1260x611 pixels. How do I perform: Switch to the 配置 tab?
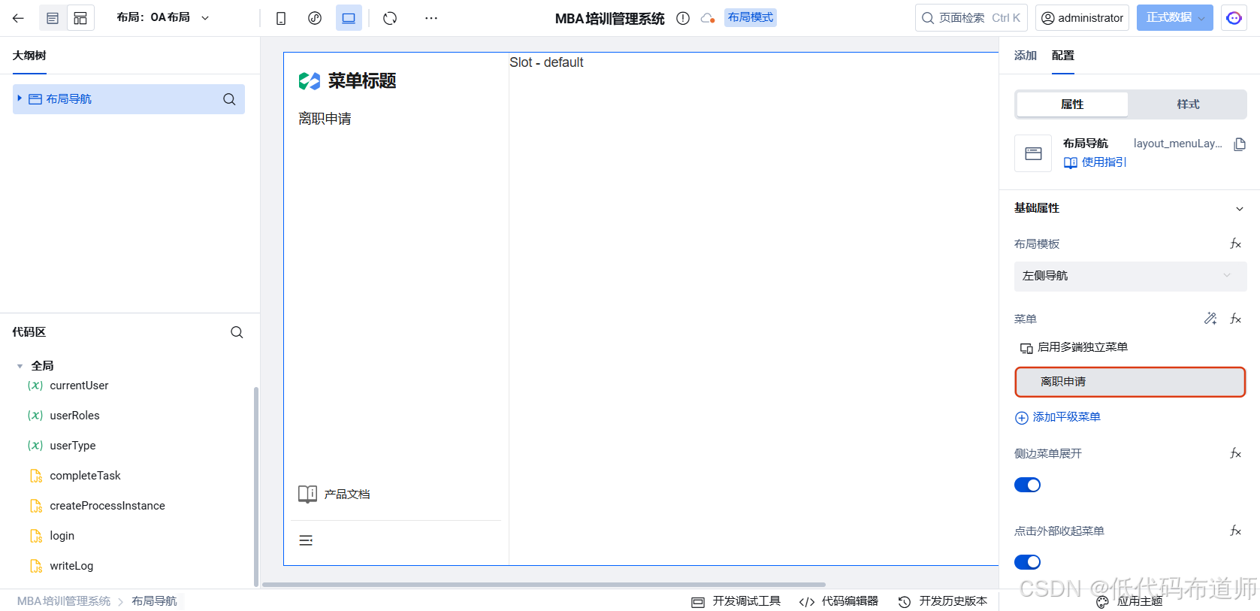click(x=1062, y=56)
